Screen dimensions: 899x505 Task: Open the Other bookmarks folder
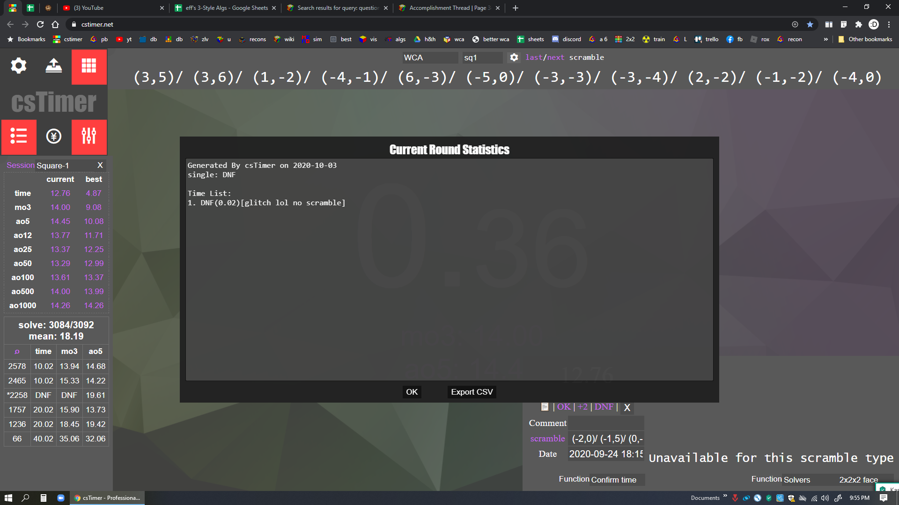tap(865, 39)
